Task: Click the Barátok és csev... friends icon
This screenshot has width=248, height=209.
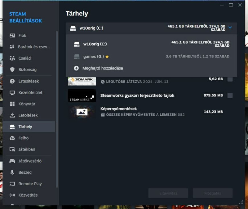Action: tap(12, 47)
